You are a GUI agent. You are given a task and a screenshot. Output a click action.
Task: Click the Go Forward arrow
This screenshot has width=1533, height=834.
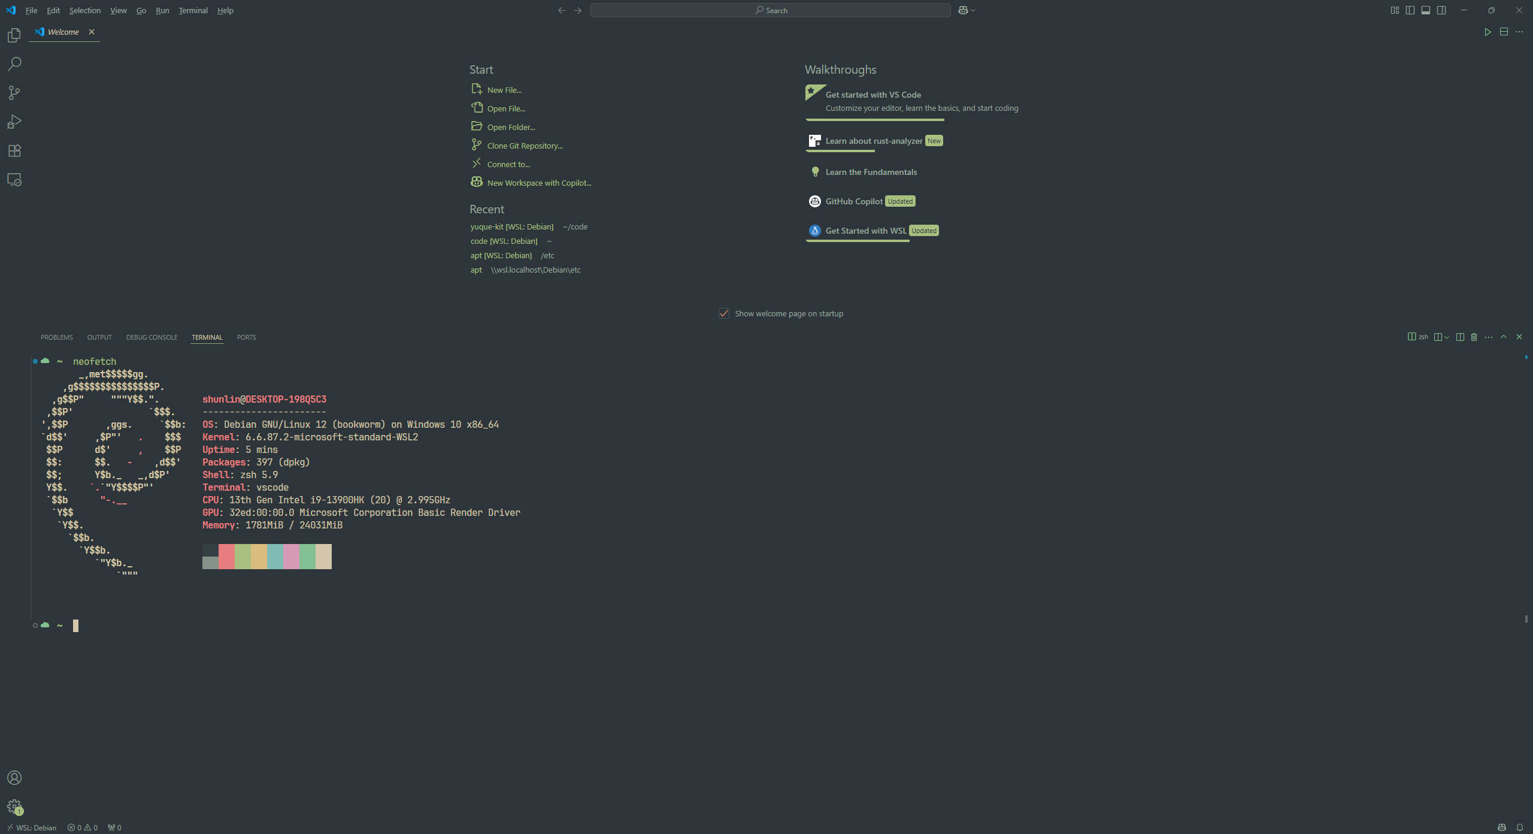[577, 10]
